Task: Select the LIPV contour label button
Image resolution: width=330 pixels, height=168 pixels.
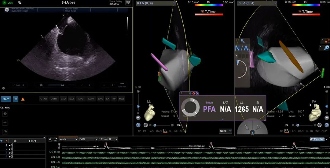Action: pyautogui.click(x=81, y=99)
